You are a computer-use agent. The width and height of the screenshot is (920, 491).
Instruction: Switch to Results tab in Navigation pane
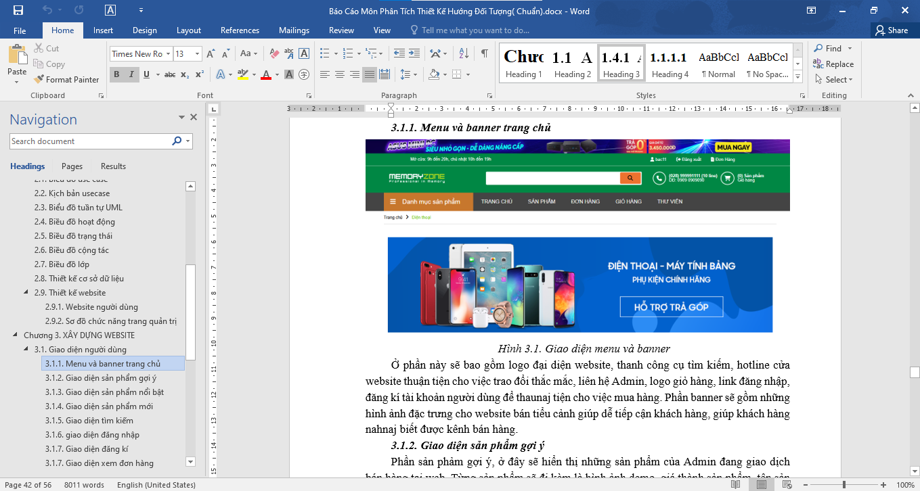coord(113,166)
